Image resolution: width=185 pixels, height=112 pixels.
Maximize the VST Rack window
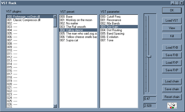pos(177,3)
